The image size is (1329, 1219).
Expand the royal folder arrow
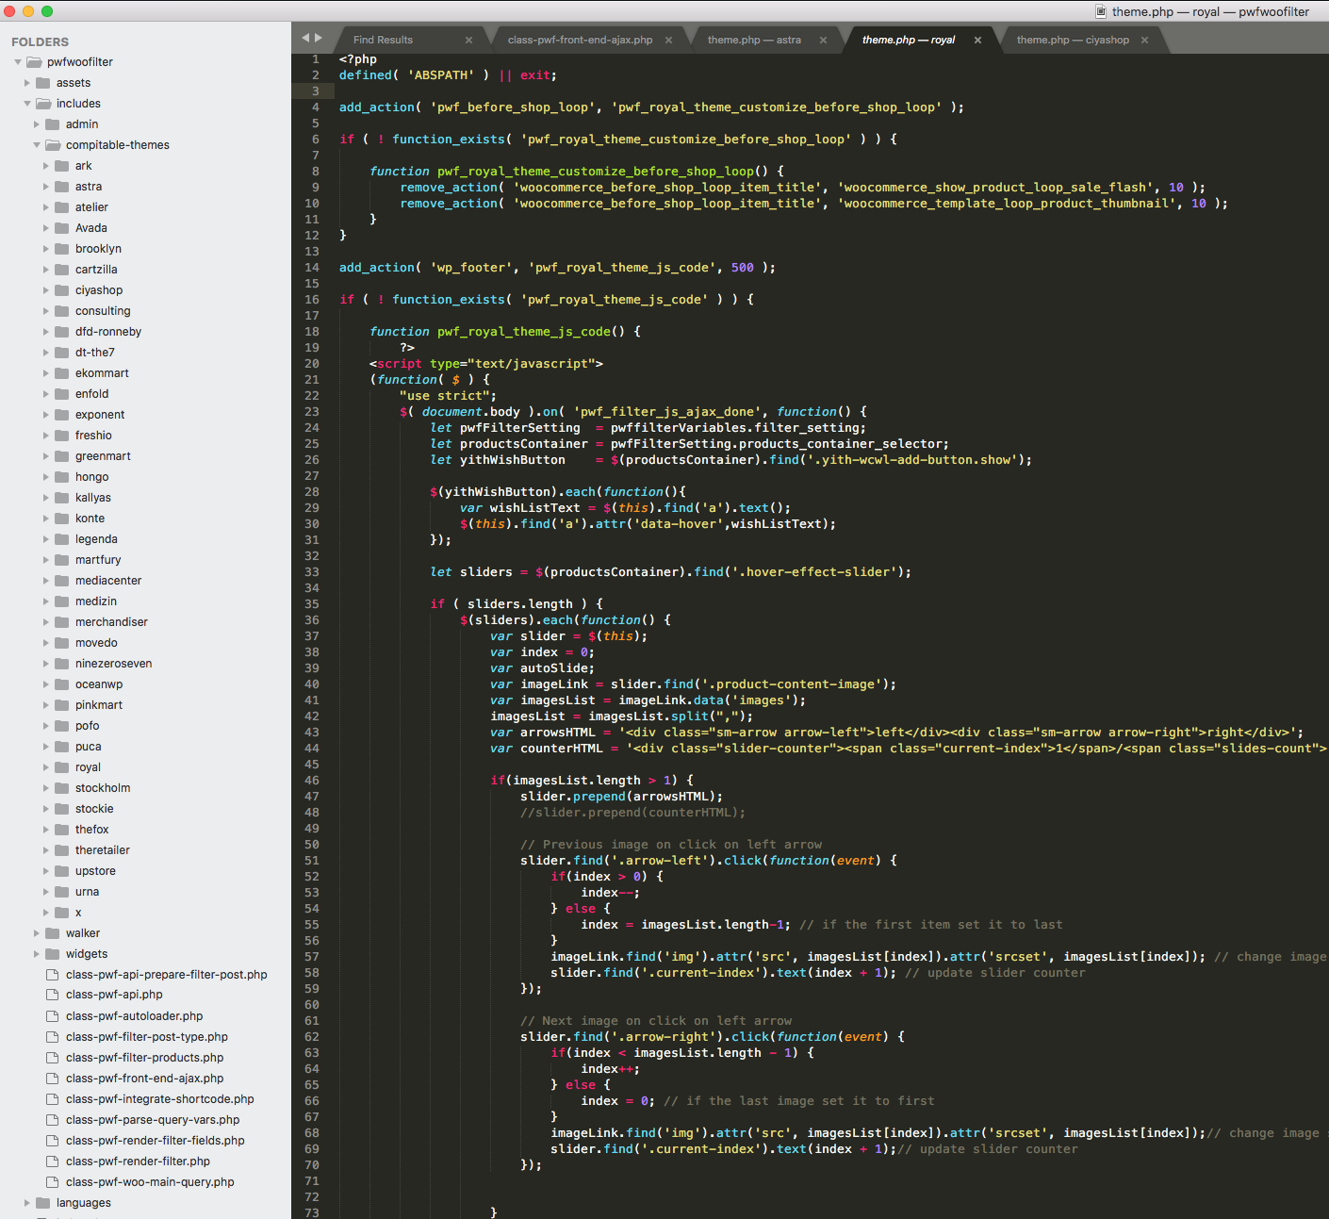click(x=46, y=767)
